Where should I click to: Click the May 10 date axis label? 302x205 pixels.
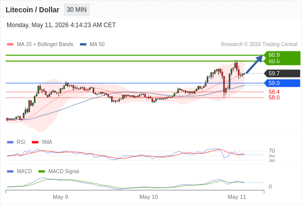tap(148, 197)
